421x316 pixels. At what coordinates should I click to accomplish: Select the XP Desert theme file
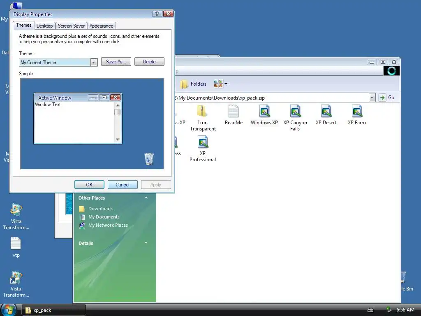pos(326,115)
